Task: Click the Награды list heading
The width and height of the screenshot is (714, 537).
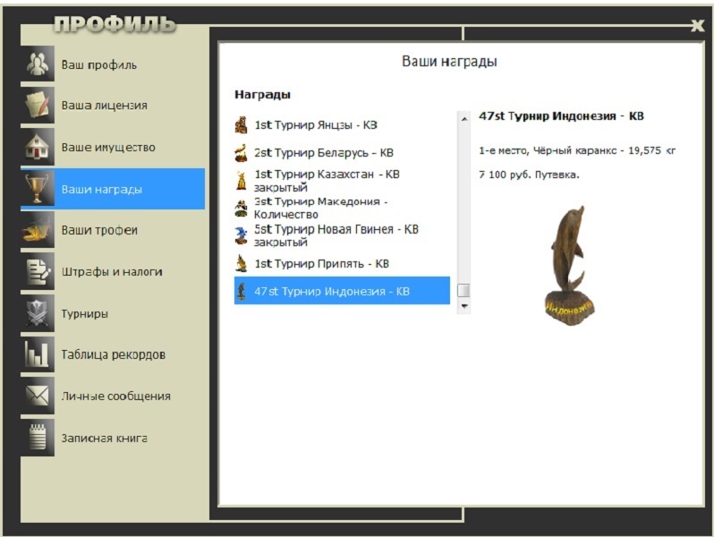Action: [262, 95]
